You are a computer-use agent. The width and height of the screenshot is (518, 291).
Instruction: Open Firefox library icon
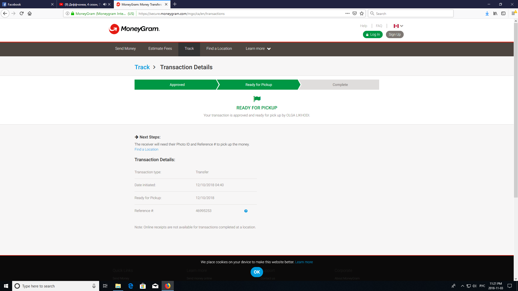(x=495, y=14)
